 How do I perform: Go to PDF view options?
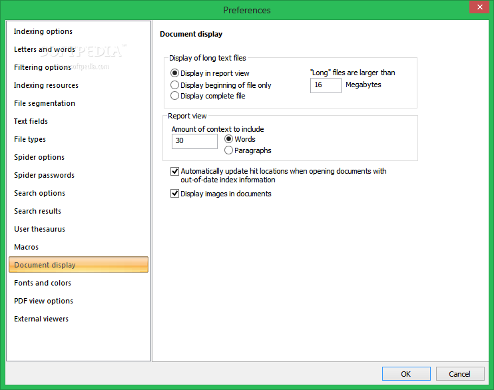tap(79, 301)
